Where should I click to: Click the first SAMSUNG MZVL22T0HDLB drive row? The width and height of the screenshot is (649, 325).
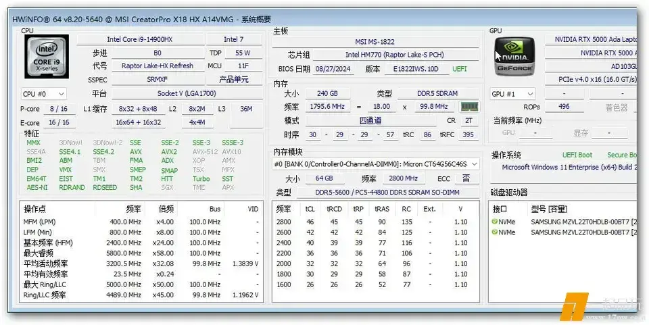click(x=564, y=222)
